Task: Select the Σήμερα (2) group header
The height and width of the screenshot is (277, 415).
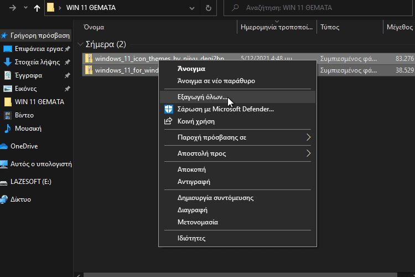Action: [106, 44]
